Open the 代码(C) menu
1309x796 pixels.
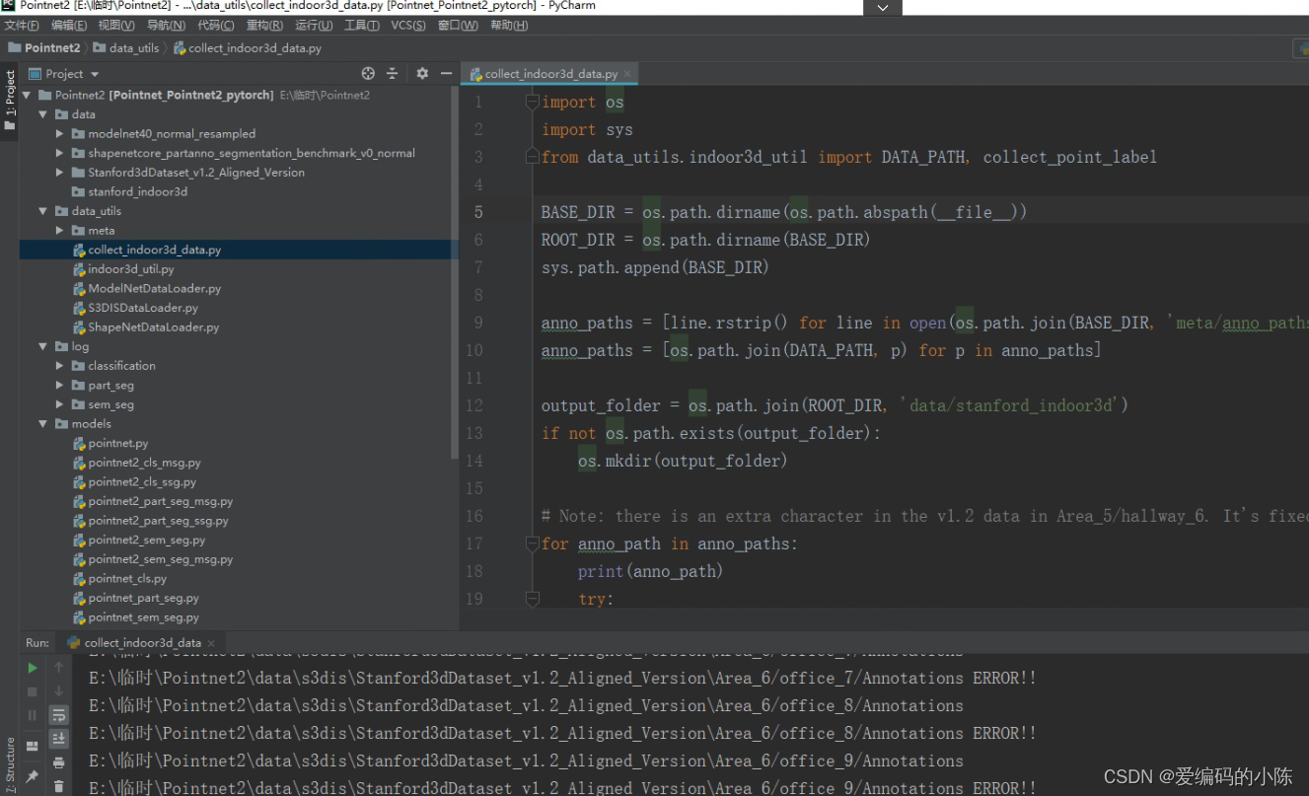coord(216,25)
